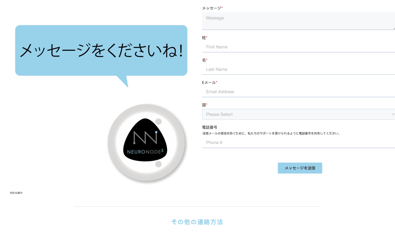395x232 pixels.
Task: Click the phone number hint text about 迷惑メール
Action: [x=271, y=133]
